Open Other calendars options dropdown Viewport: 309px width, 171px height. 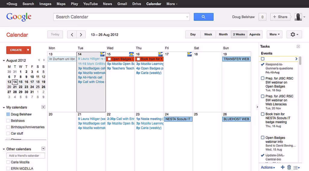click(x=43, y=149)
